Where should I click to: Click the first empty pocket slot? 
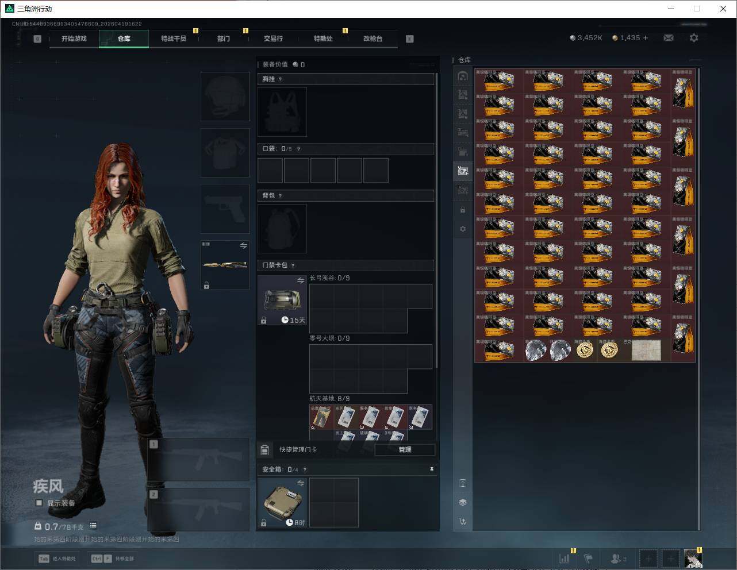click(x=270, y=171)
